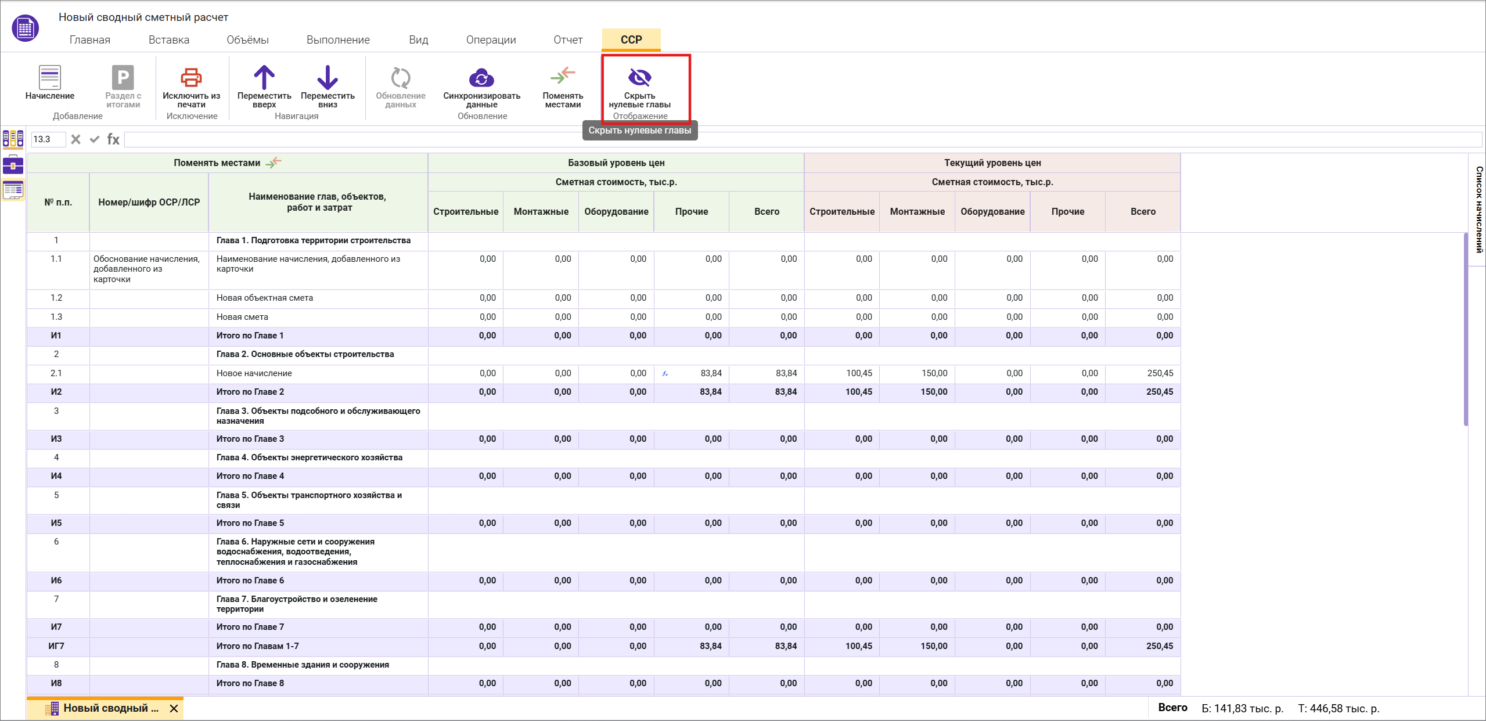Open the binders icon in left sidebar
Viewport: 1486px width, 721px height.
coord(13,139)
